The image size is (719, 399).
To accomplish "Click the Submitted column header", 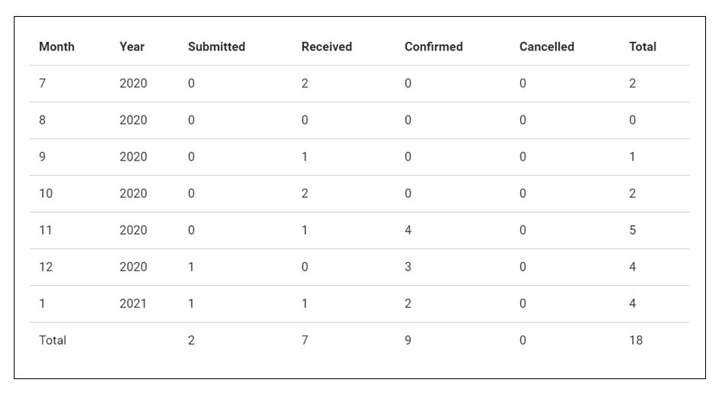I will click(x=216, y=47).
